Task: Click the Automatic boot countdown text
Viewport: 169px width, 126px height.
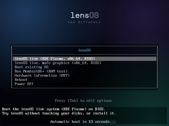Action: pyautogui.click(x=83, y=122)
